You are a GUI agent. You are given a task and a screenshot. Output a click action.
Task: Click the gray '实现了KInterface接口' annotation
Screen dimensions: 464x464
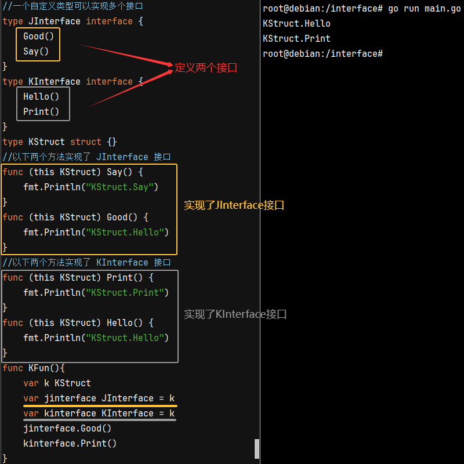pyautogui.click(x=235, y=314)
